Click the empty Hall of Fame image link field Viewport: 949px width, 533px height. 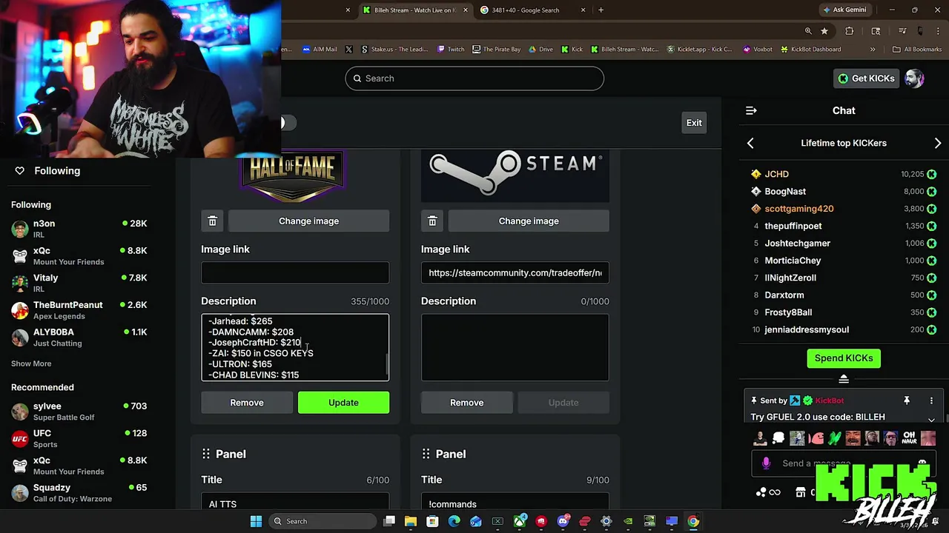coord(295,272)
